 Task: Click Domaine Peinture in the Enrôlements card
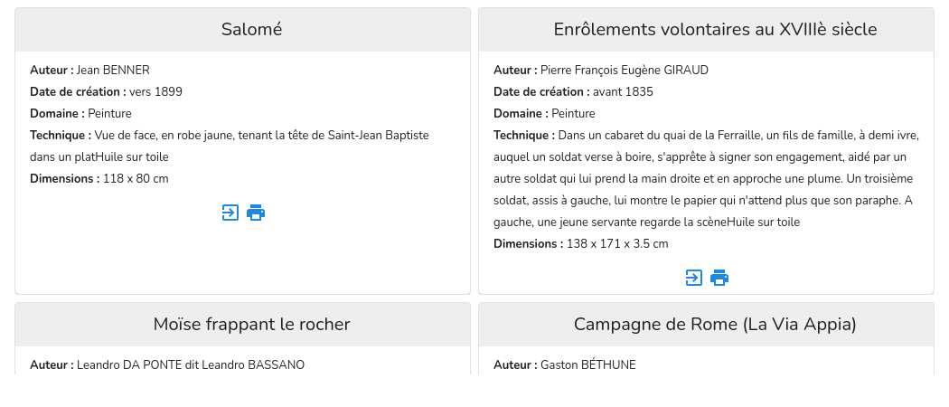coord(574,114)
